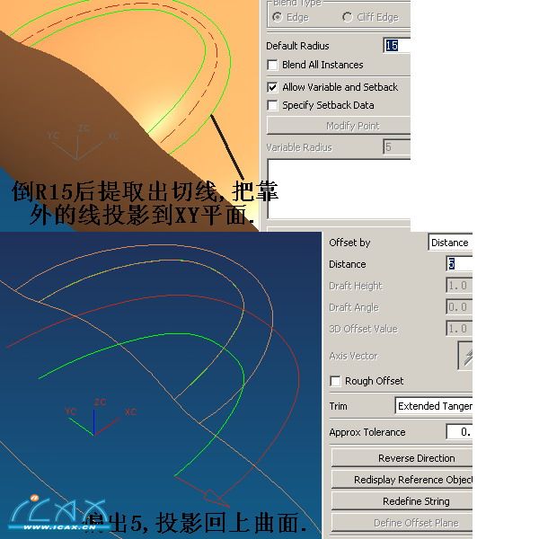Enable Blend All Instances checkbox

[x=272, y=65]
